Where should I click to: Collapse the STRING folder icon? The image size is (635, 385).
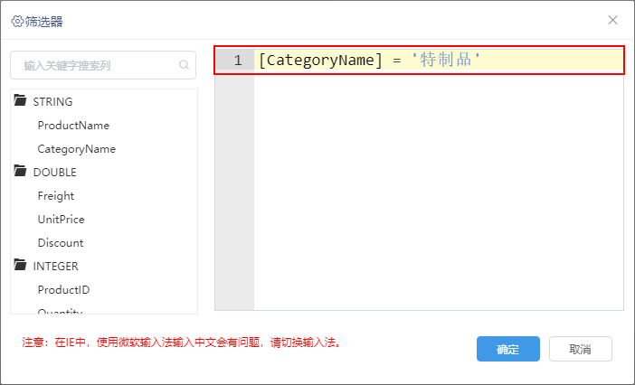[20, 100]
